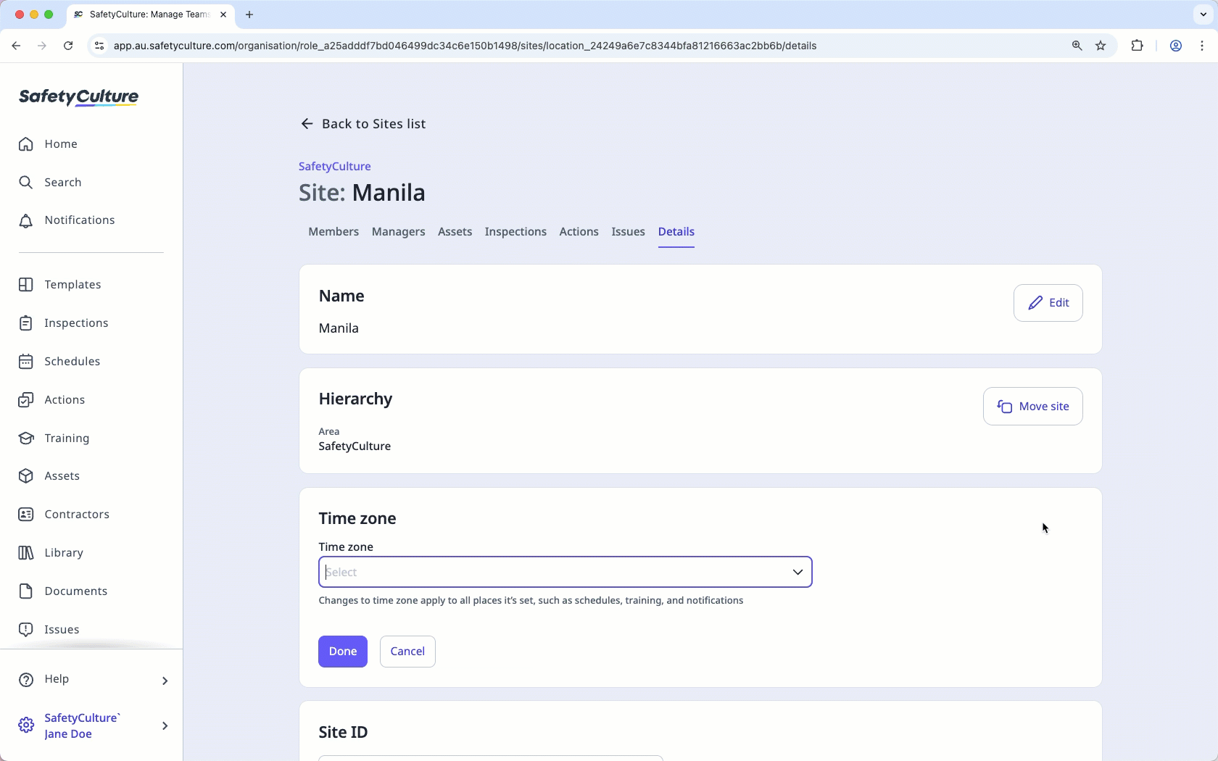Click the Site ID section heading
This screenshot has width=1218, height=761.
pos(344,733)
